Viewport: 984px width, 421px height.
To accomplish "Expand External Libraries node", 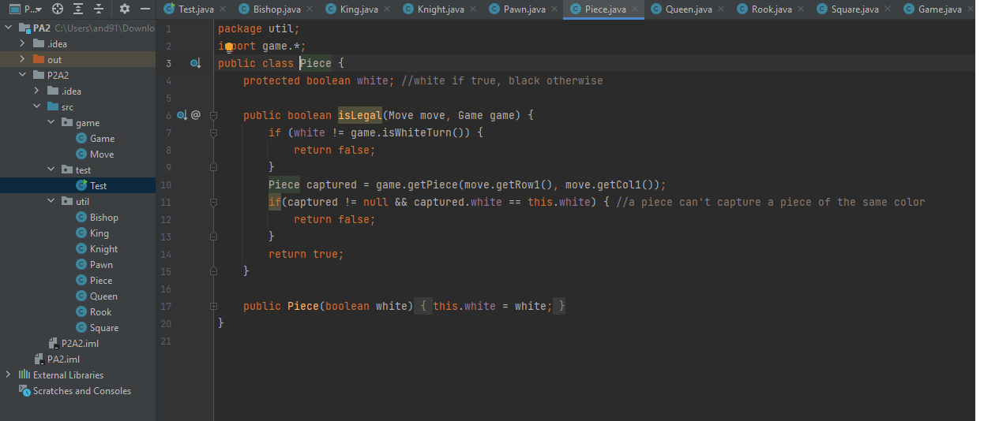I will (x=9, y=374).
